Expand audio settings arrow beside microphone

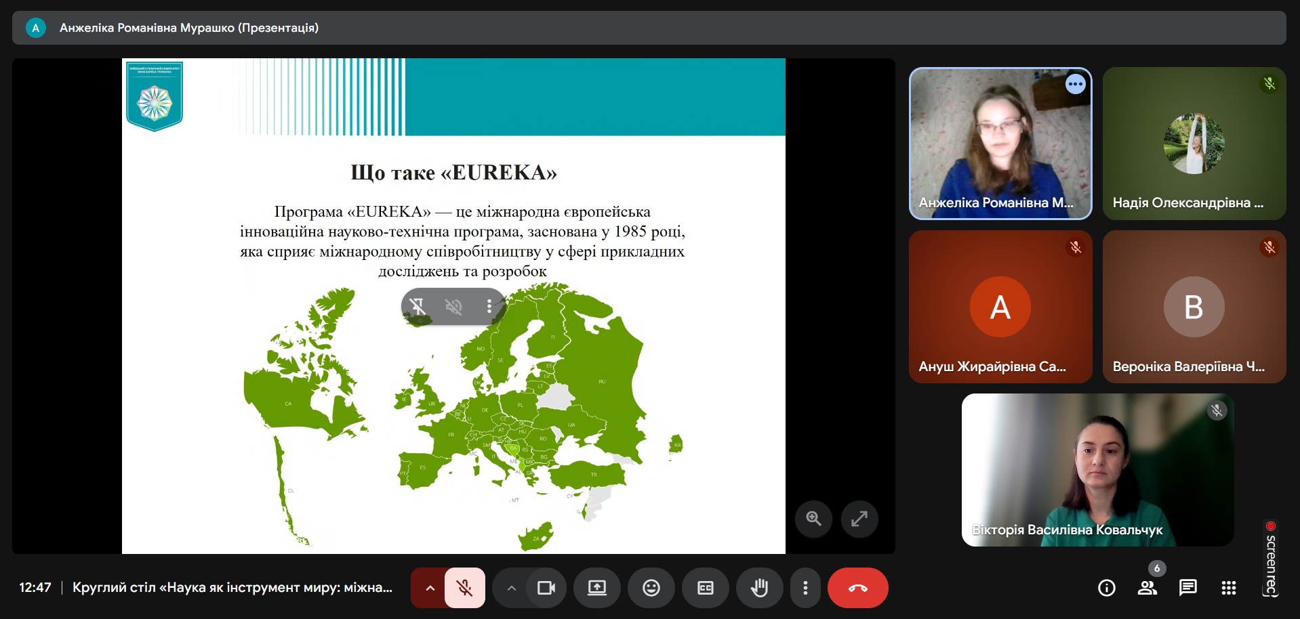[x=430, y=588]
